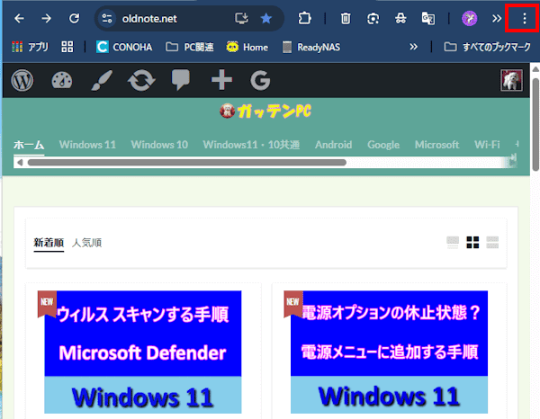Click the menu scrollbar left arrow

(x=20, y=163)
